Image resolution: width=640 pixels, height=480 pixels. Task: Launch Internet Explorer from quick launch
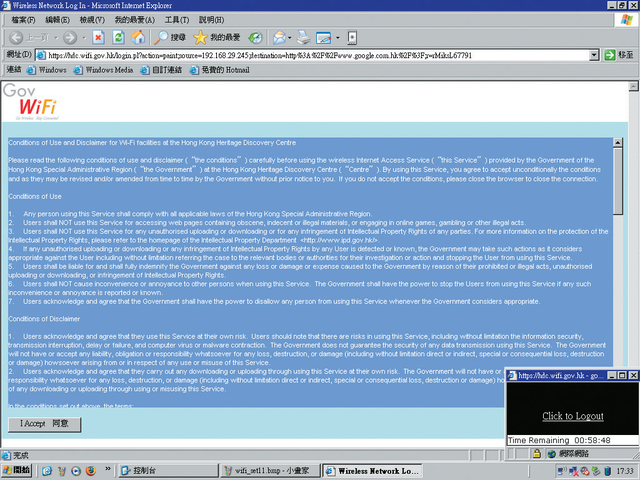[47, 471]
